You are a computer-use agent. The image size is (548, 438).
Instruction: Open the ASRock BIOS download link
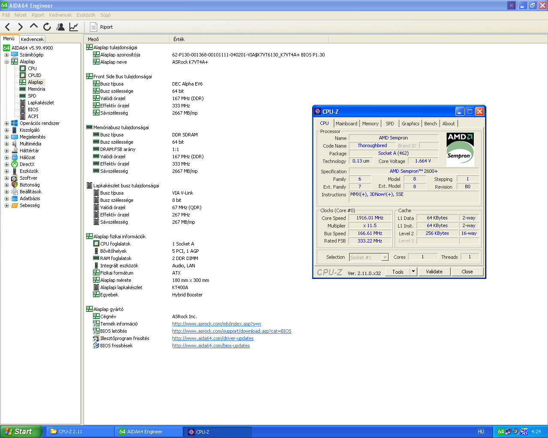[x=232, y=331]
